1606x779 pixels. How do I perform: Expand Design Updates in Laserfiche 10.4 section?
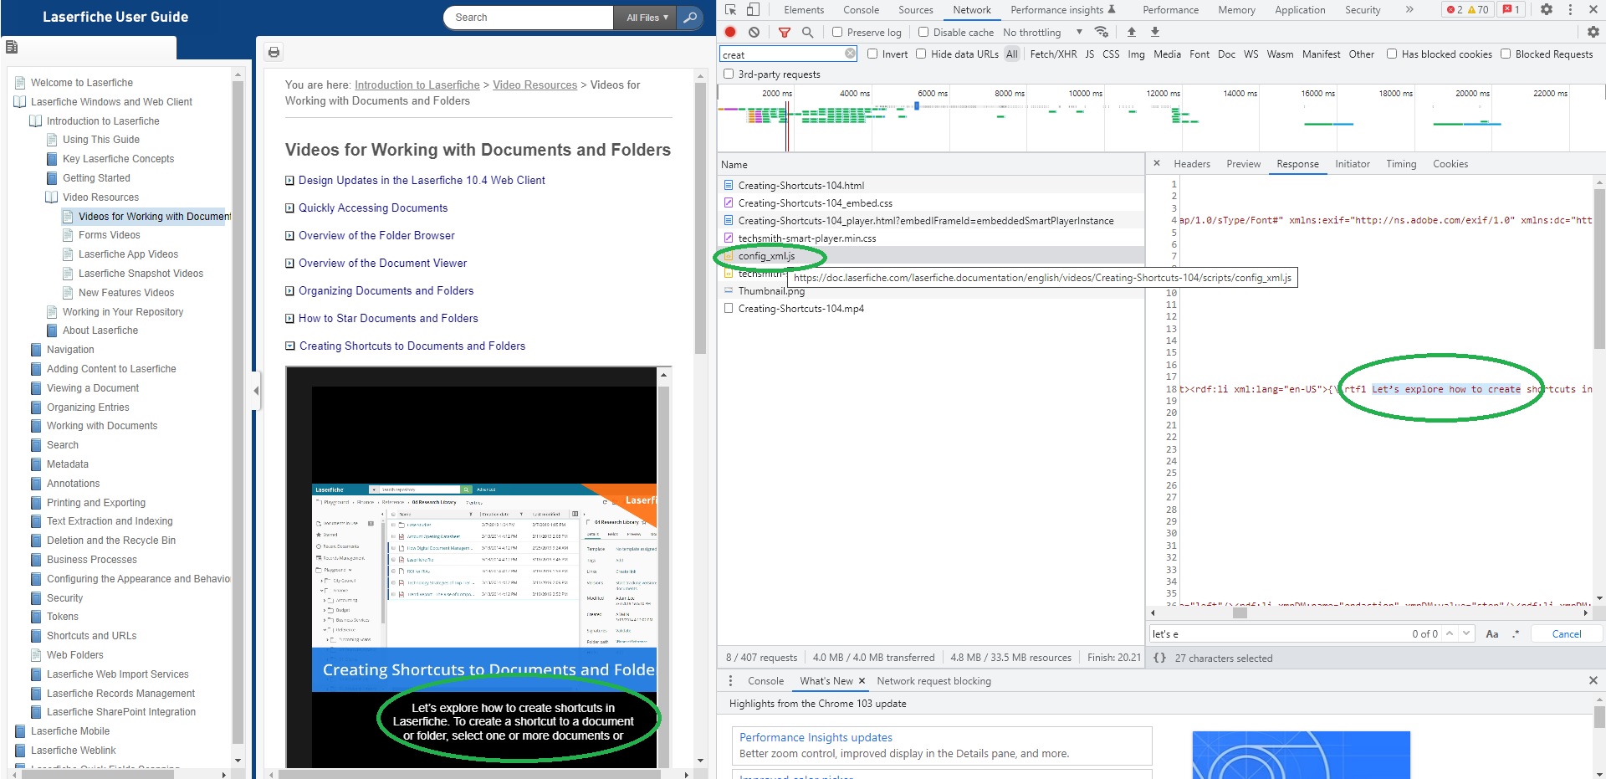point(422,180)
